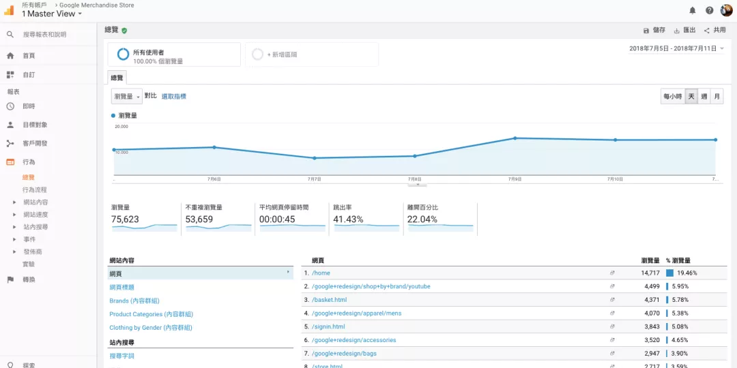Click the 不重複瀏覽量 53,659 metric sparkline
Viewport: 737px width, 368px height.
coord(218,228)
